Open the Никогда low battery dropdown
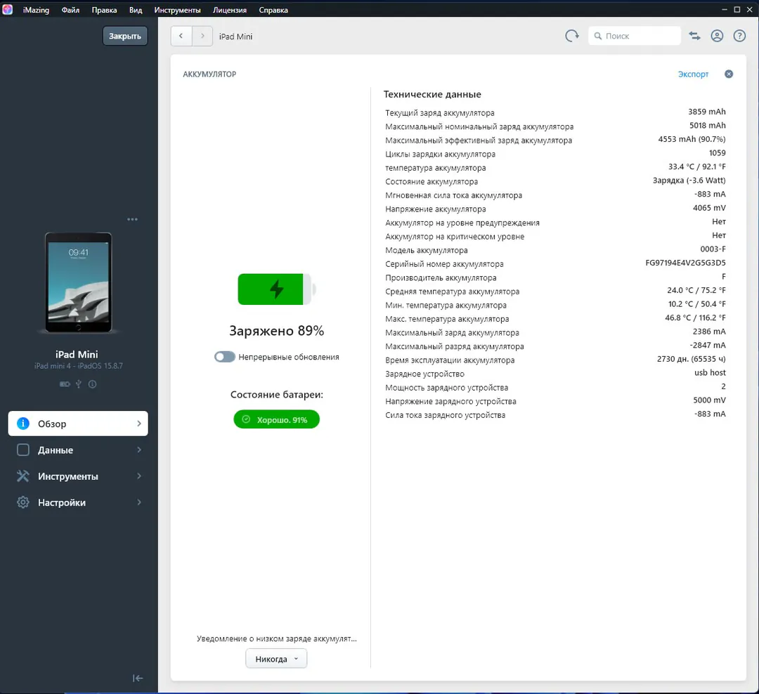Screen dimensions: 759x694 [x=276, y=659]
